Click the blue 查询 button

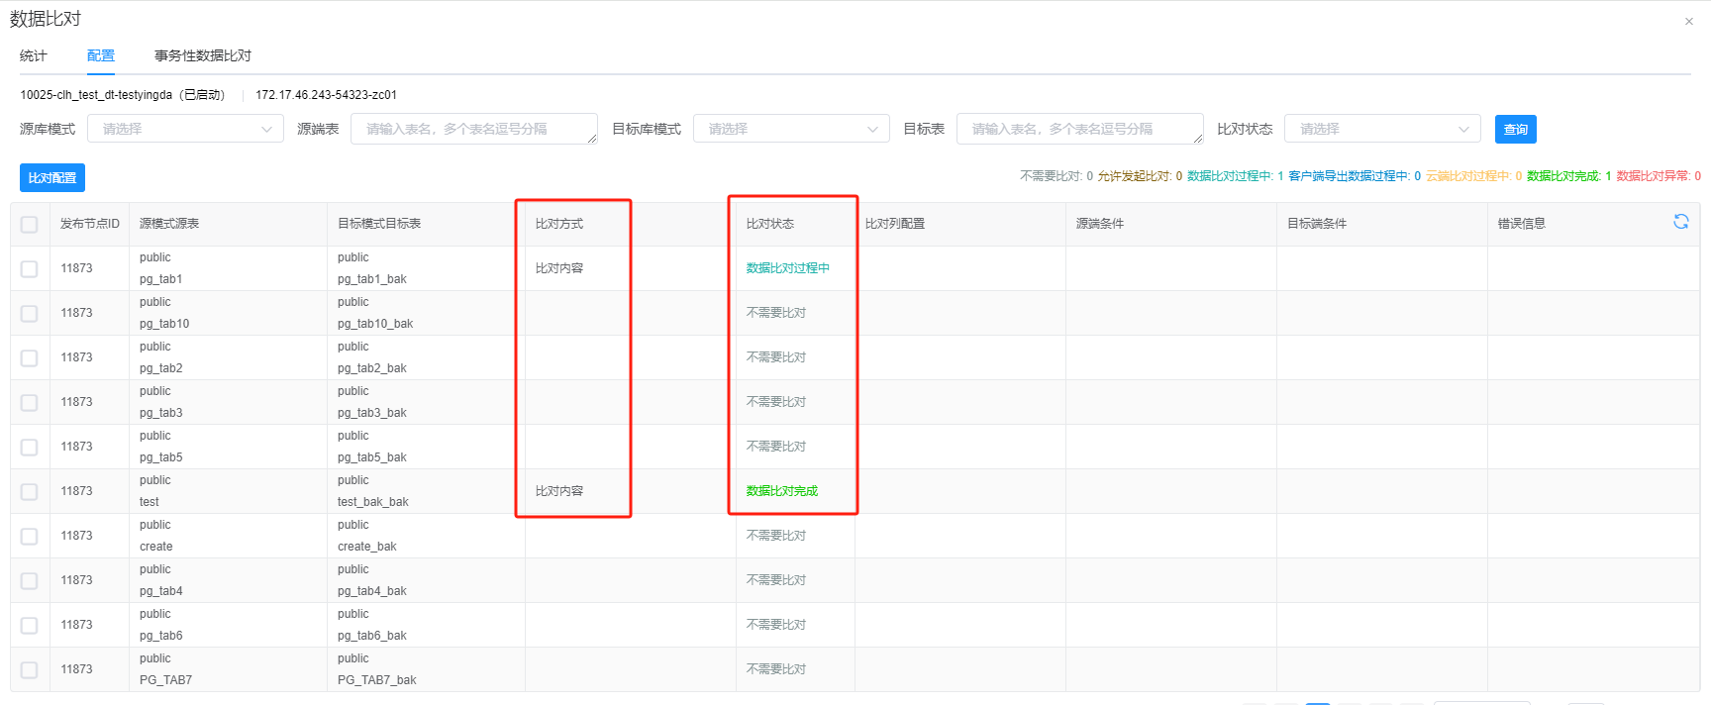(x=1515, y=130)
